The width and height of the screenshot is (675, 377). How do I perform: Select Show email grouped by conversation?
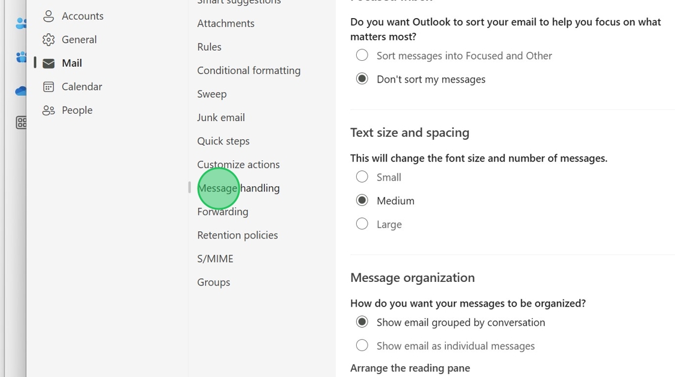pos(362,322)
